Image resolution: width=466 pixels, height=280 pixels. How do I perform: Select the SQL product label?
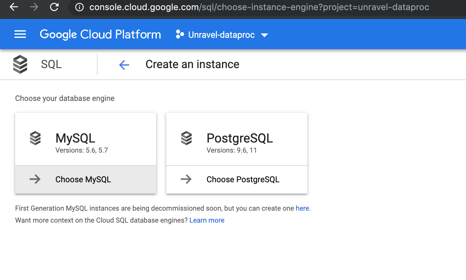[51, 64]
